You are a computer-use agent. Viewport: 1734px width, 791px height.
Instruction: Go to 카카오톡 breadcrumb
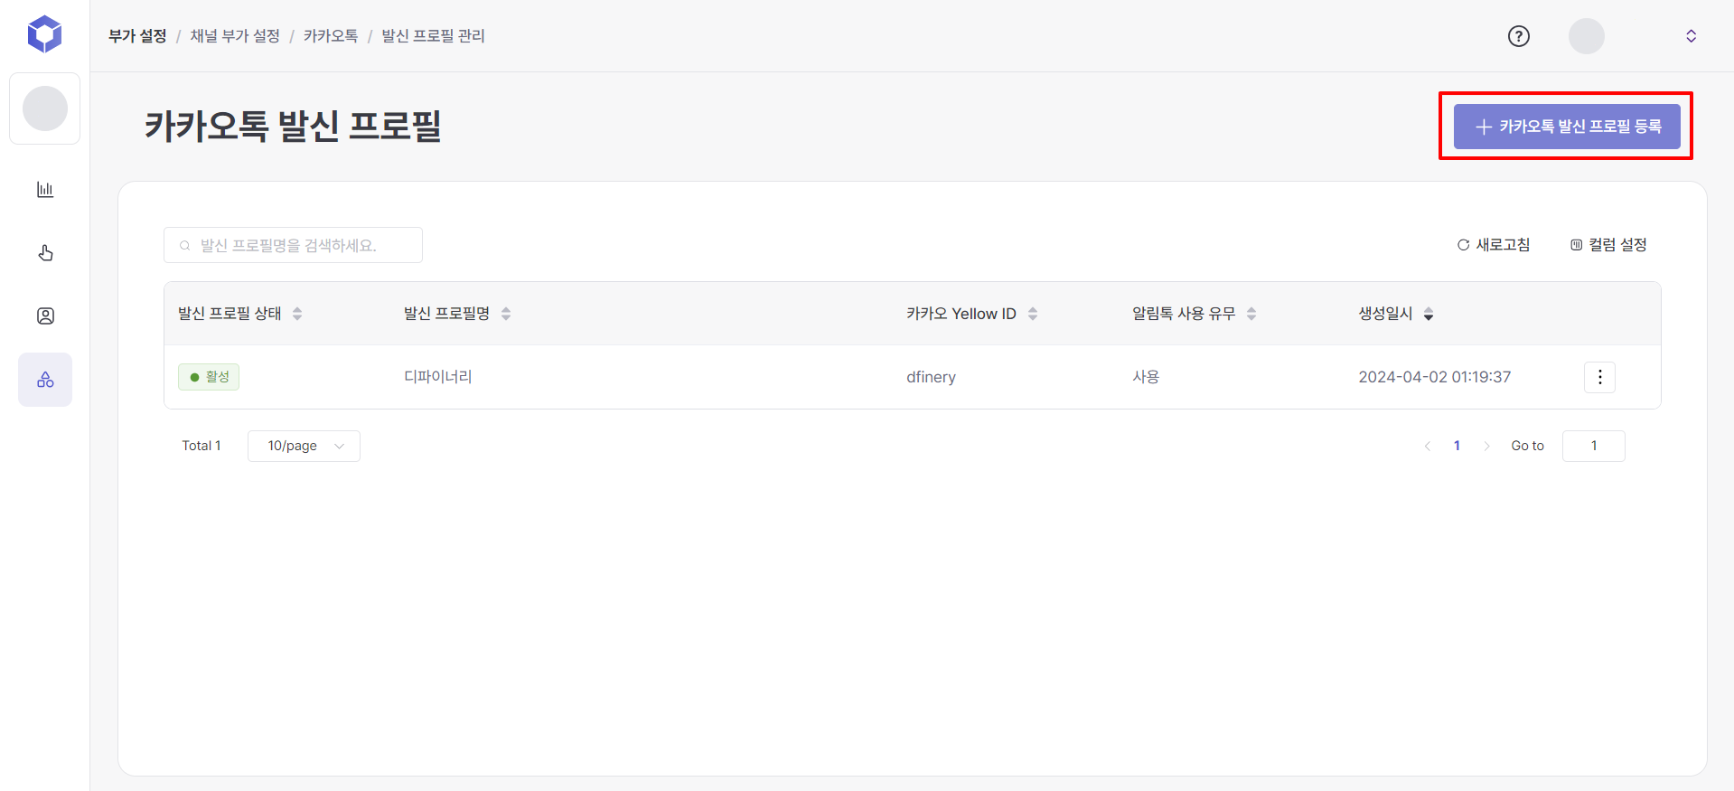tap(331, 36)
